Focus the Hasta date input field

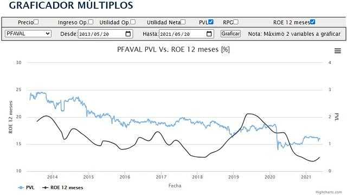click(x=187, y=34)
